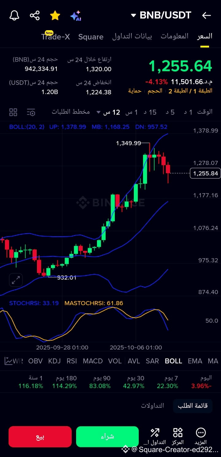Expand chart to fullscreen icon
Viewport: 221px width, 457px height.
pos(16,280)
